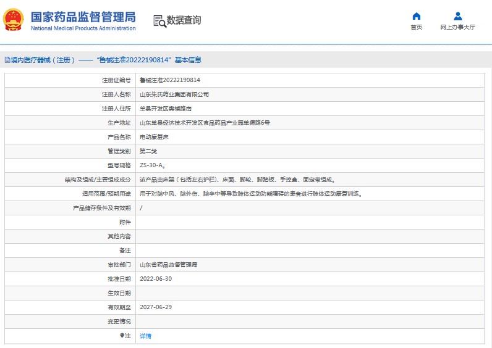Click the 注册证编号 row label

116,80
